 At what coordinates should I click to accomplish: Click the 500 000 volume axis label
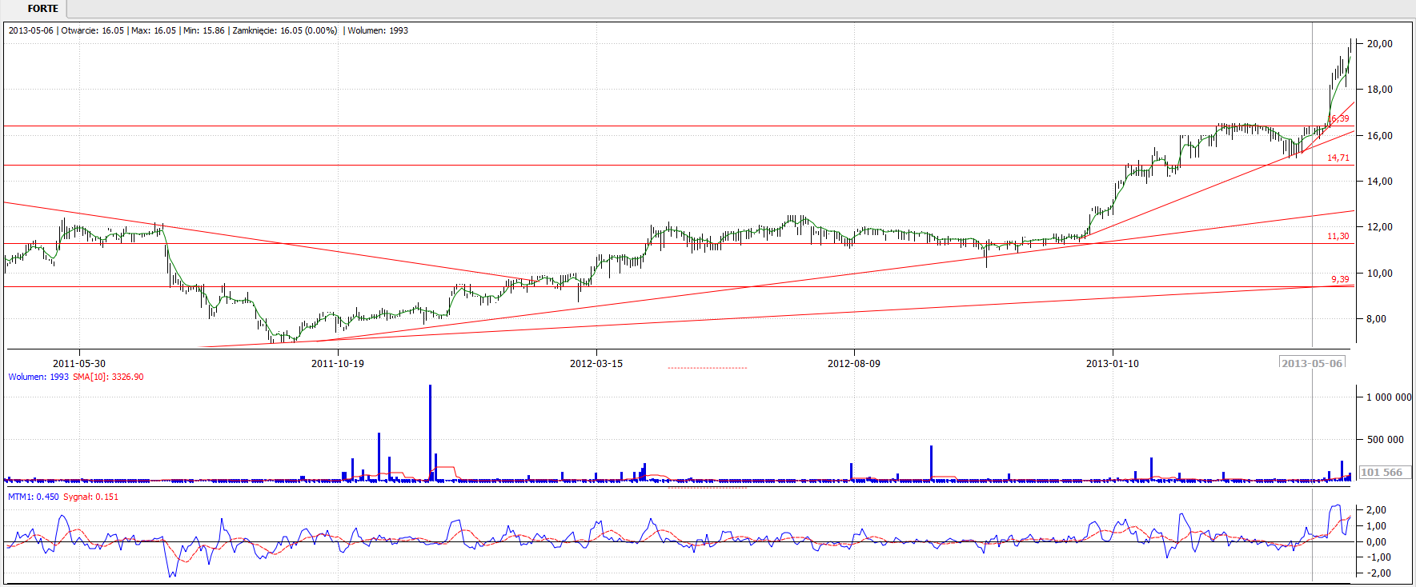coord(1386,440)
